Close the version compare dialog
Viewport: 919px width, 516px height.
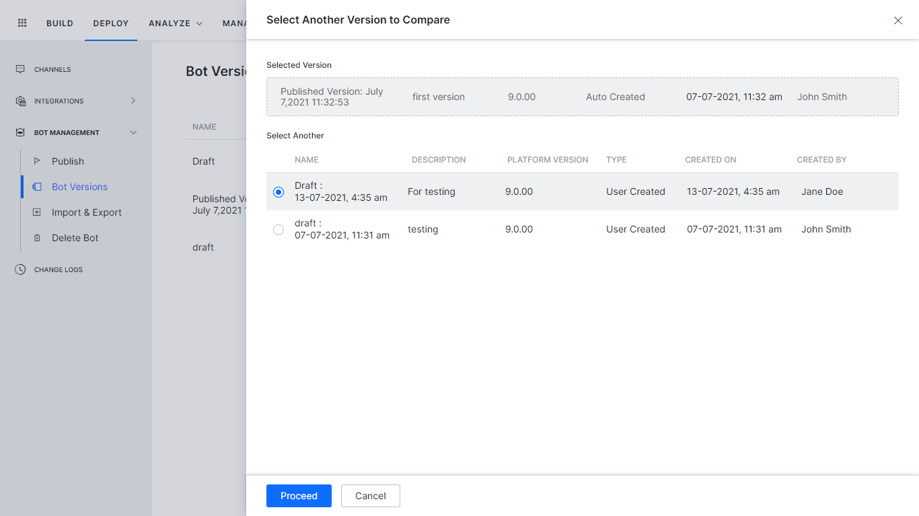tap(897, 20)
